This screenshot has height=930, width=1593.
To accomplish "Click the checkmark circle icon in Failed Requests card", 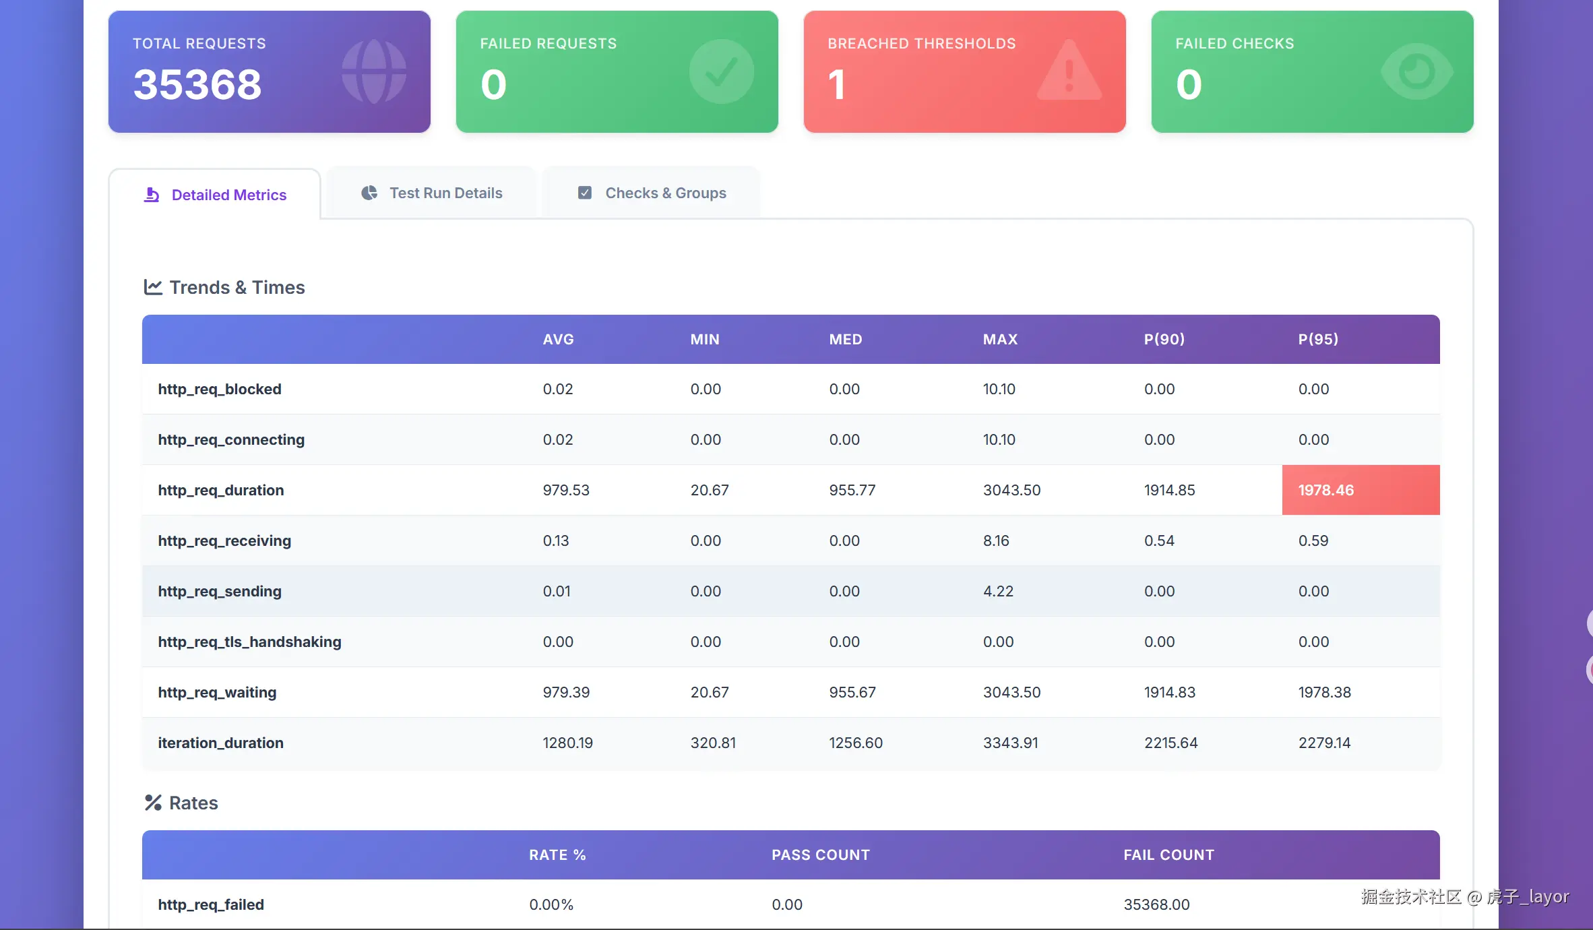I will 721,71.
